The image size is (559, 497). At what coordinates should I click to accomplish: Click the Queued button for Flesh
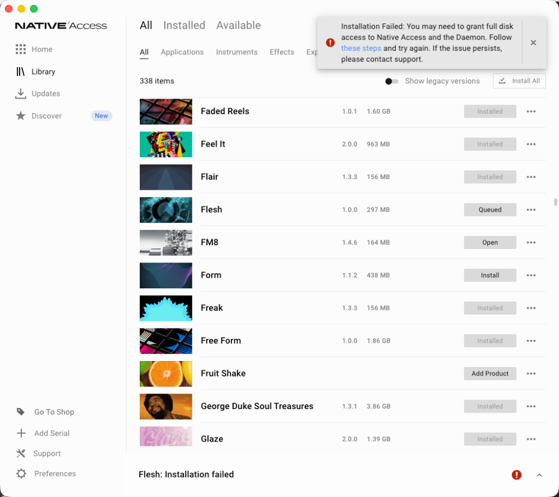tap(490, 209)
